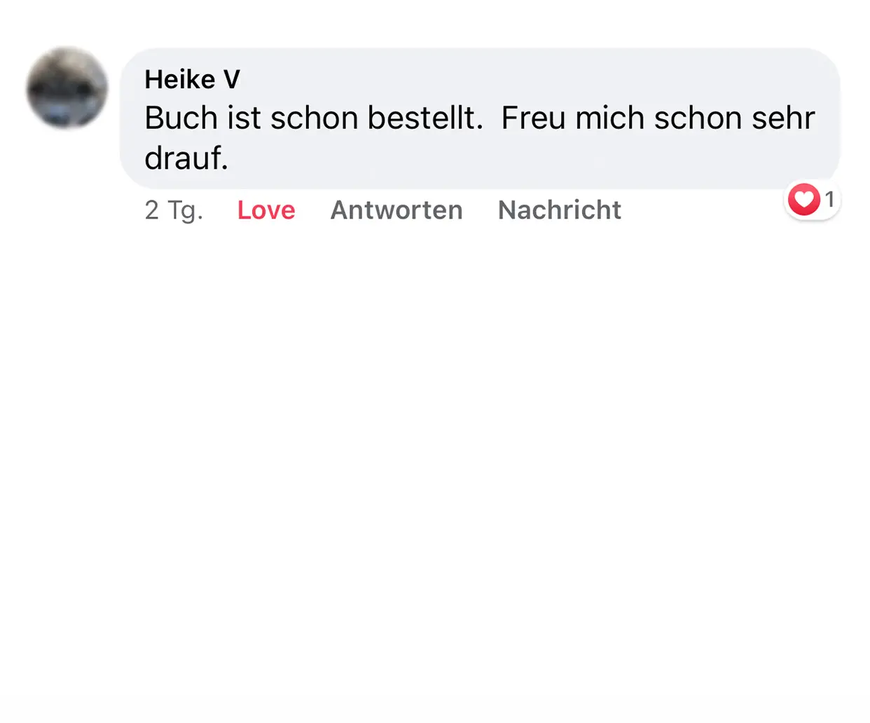Un-love the comment via the red Love text
The image size is (870, 723).
pos(266,209)
